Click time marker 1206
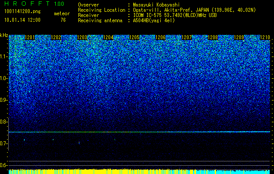The width and height of the screenshot is (274, 174). [161, 37]
